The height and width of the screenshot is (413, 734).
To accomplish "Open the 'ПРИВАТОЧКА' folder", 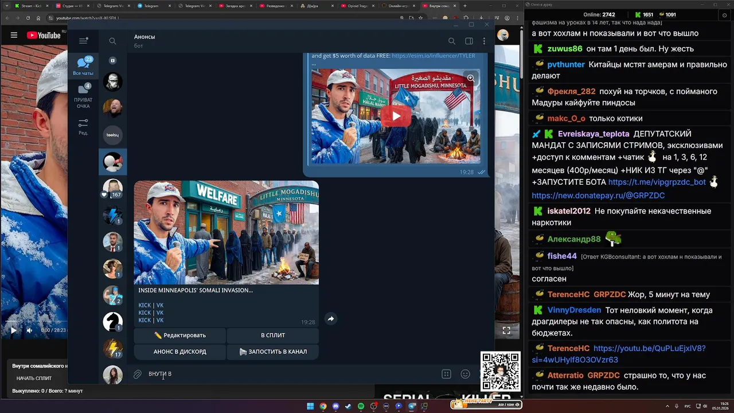I will tap(83, 96).
